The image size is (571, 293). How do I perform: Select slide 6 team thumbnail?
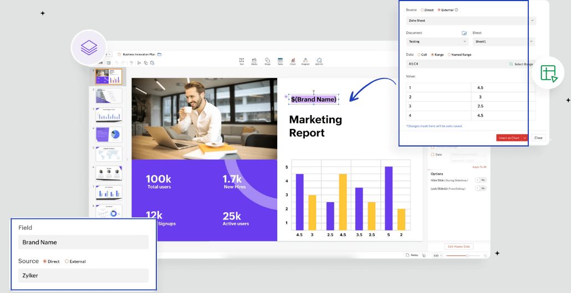coord(109,173)
